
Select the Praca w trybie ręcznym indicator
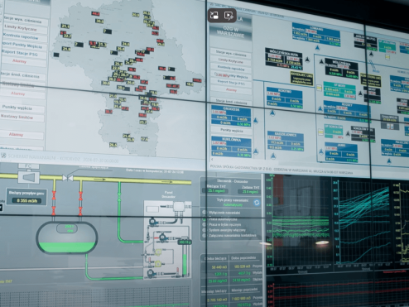pyautogui.click(x=204, y=224)
